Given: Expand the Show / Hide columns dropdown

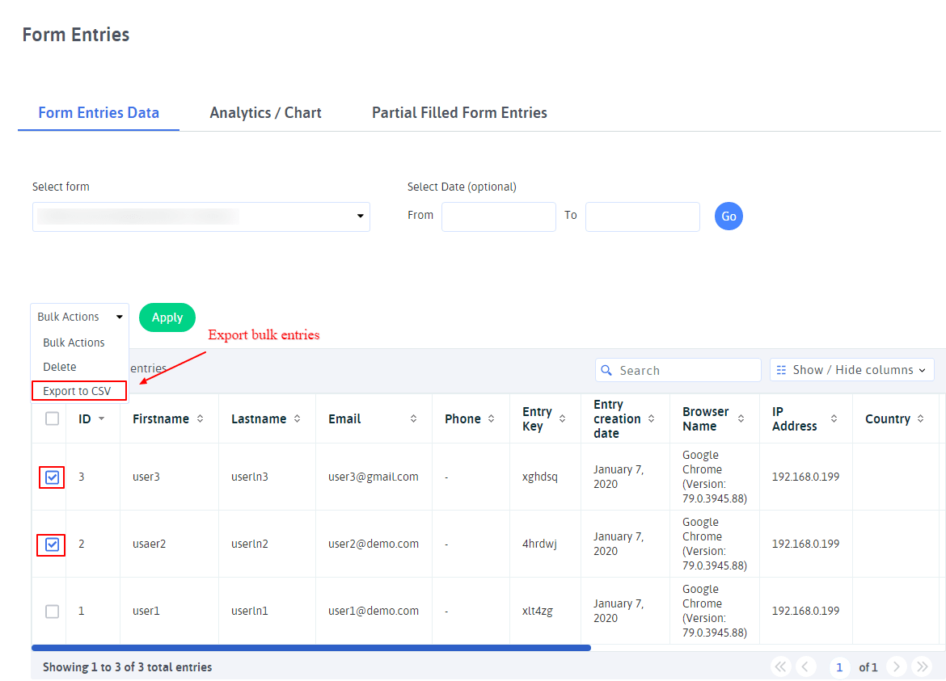Looking at the screenshot, I should pos(851,370).
